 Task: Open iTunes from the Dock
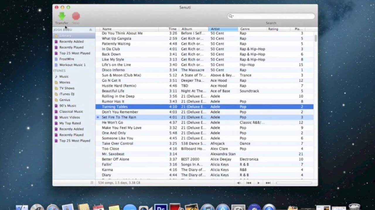click(207, 207)
